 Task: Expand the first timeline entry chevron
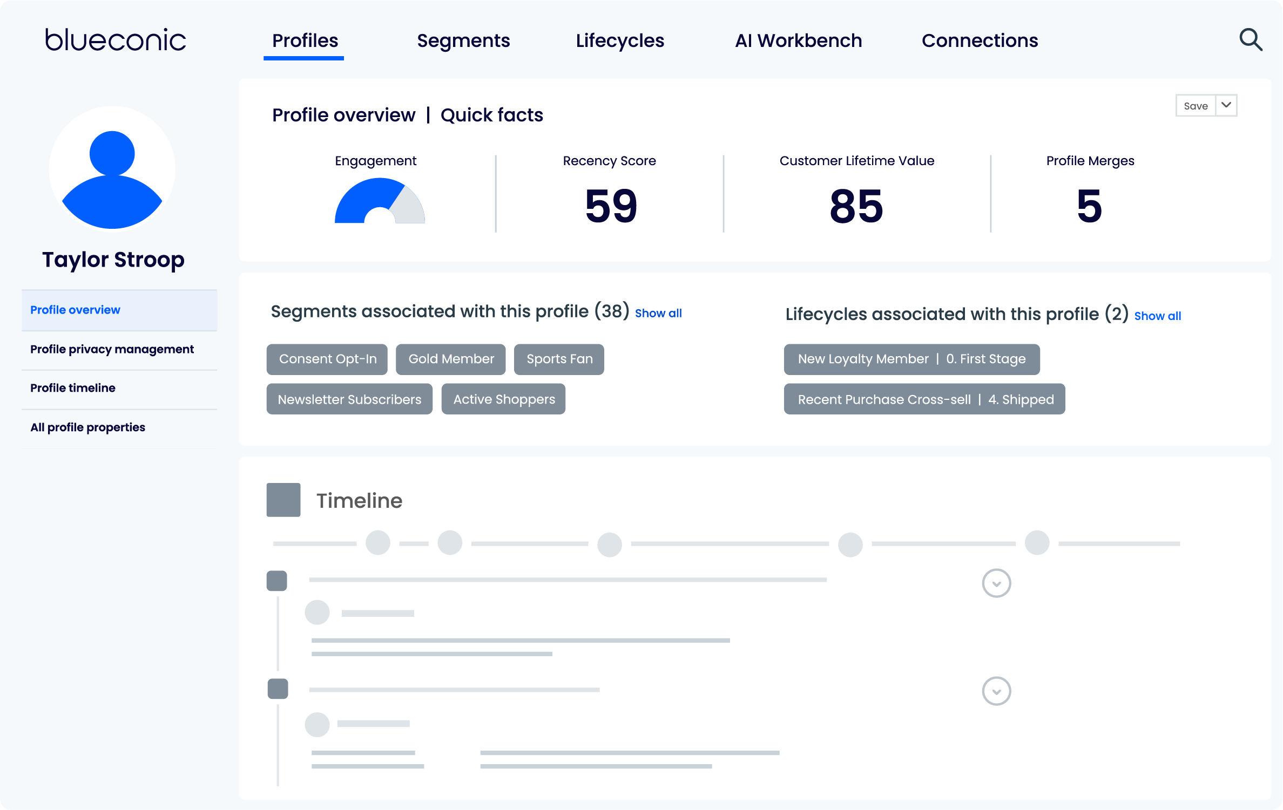click(996, 583)
